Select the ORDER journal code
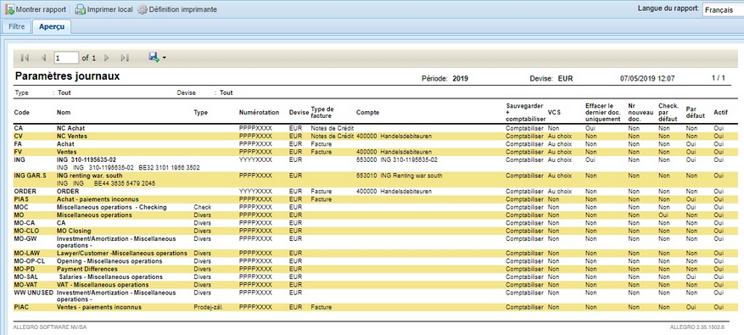This screenshot has height=335, width=744. pyautogui.click(x=25, y=191)
